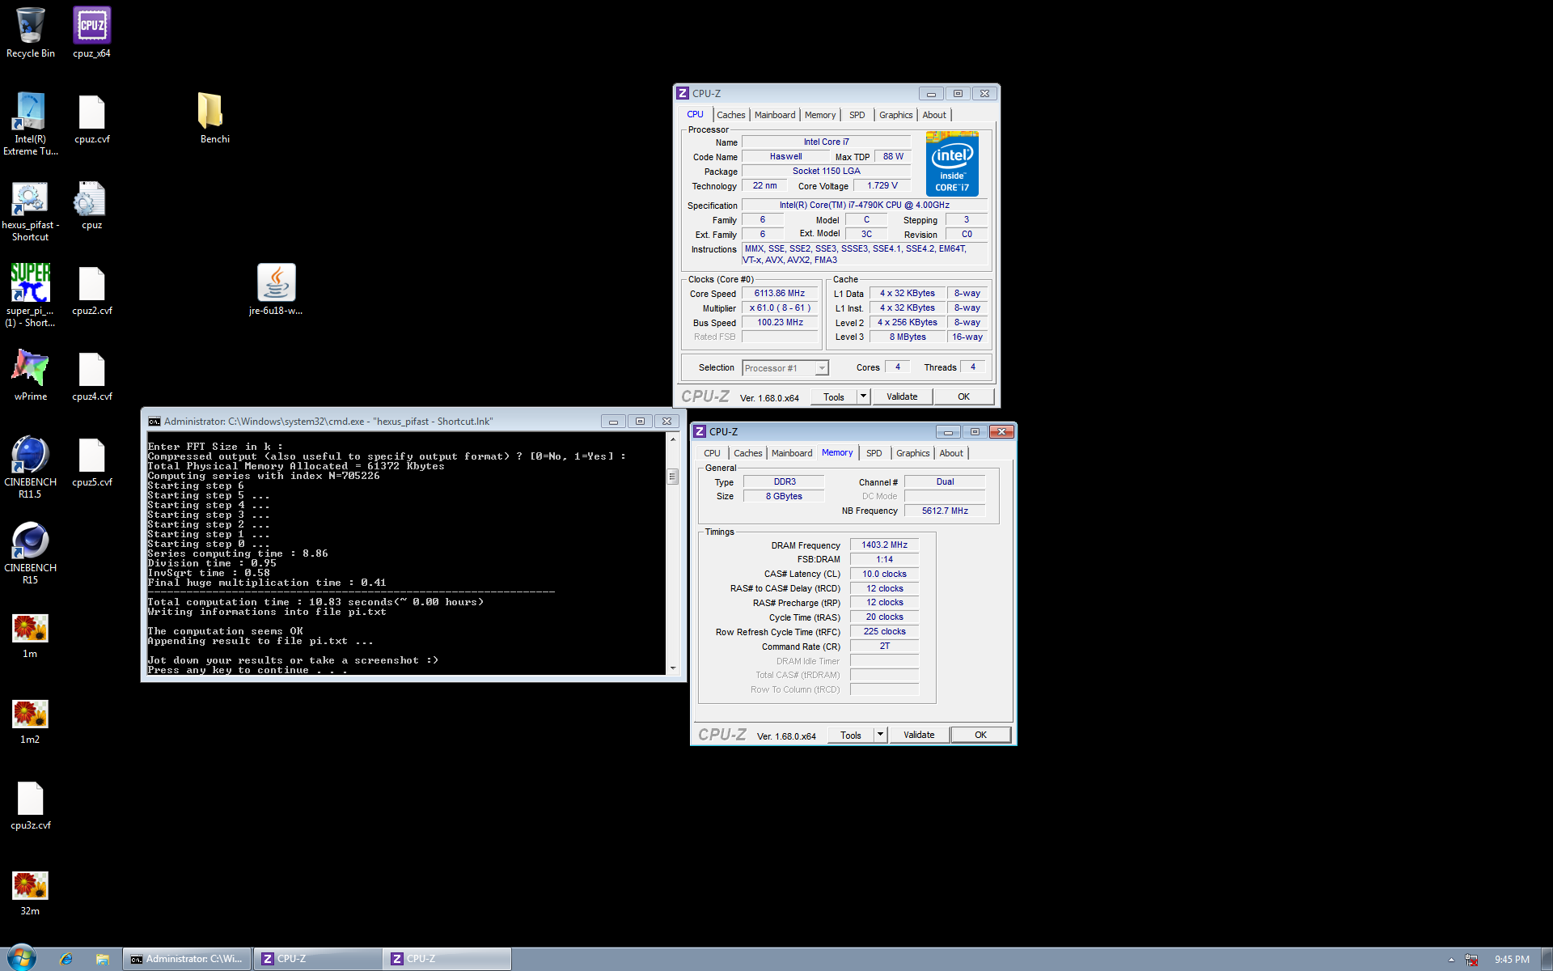Show hidden system tray icons

tap(1451, 960)
